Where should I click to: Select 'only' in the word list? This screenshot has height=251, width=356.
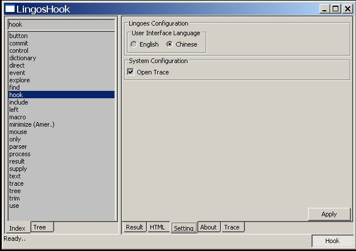click(62, 139)
